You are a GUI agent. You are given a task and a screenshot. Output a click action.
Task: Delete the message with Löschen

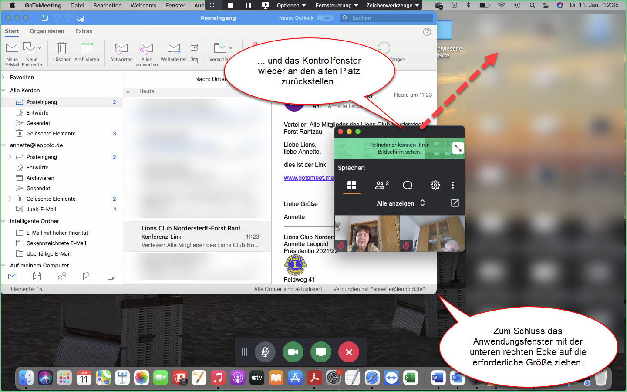coord(62,52)
